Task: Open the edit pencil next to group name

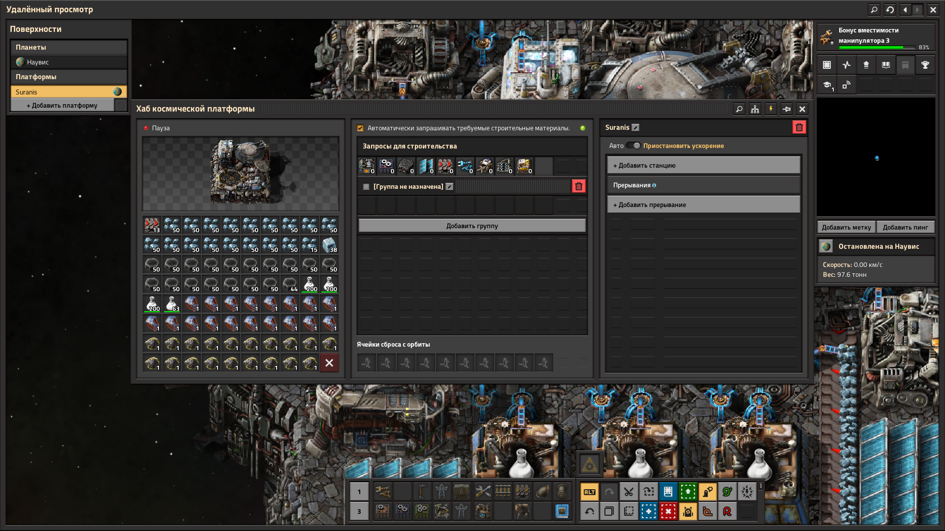Action: (x=449, y=187)
